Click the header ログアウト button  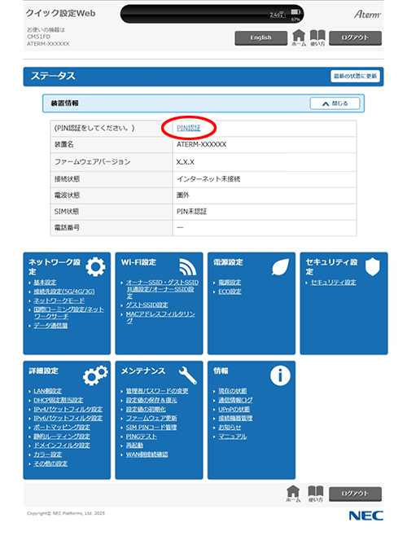coord(355,38)
